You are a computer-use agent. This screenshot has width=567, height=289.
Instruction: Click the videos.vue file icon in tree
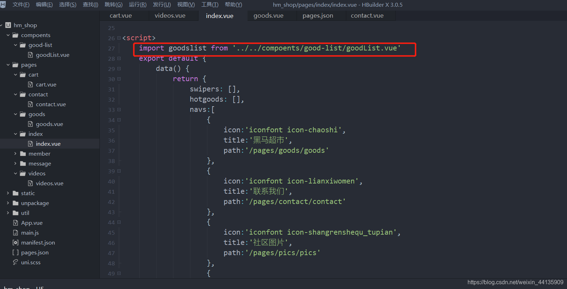(30, 183)
